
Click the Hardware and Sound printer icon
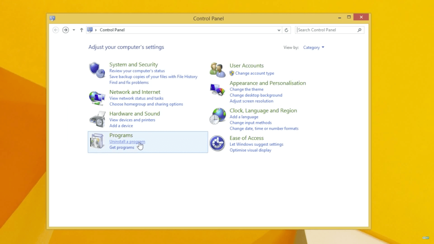pos(97,119)
